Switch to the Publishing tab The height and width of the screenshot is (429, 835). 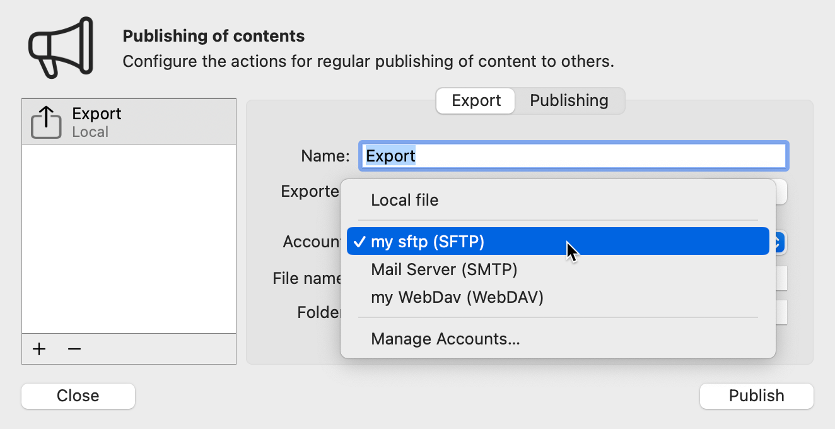pos(568,100)
